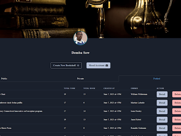View Detail of Martine Labadie's bookshelf
This screenshot has width=181, height=136.
(162, 103)
